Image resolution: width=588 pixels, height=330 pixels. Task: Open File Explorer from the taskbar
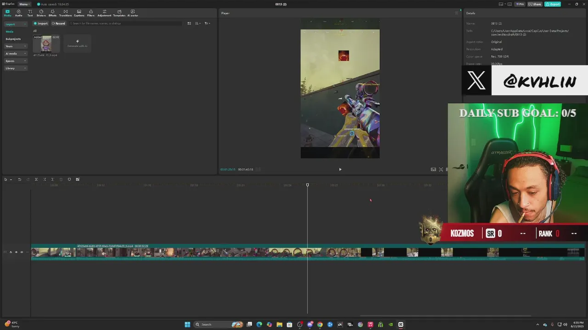click(279, 324)
